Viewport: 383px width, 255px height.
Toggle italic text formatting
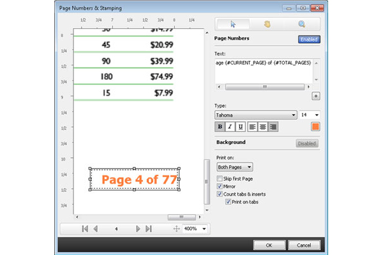coord(230,127)
